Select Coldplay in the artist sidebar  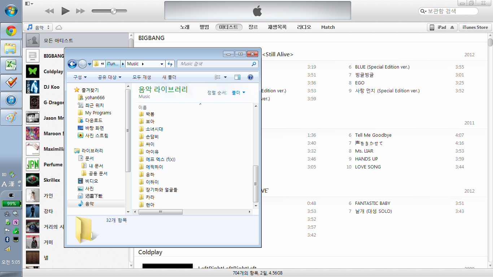(x=53, y=71)
